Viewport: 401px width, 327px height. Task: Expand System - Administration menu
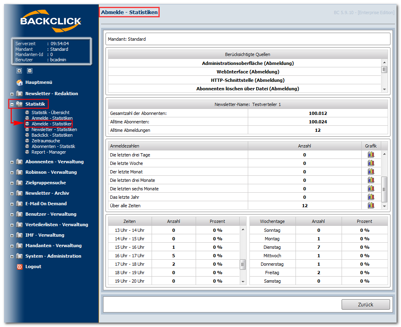[12, 256]
